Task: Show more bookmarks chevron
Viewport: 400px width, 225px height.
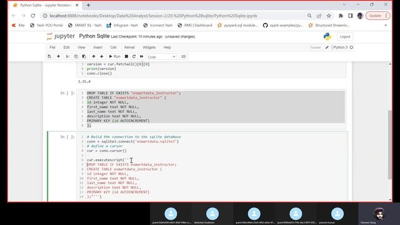Action: (386, 25)
